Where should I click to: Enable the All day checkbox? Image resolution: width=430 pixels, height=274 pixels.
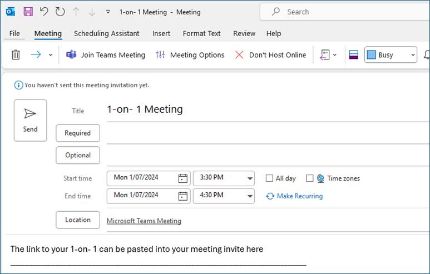click(270, 178)
